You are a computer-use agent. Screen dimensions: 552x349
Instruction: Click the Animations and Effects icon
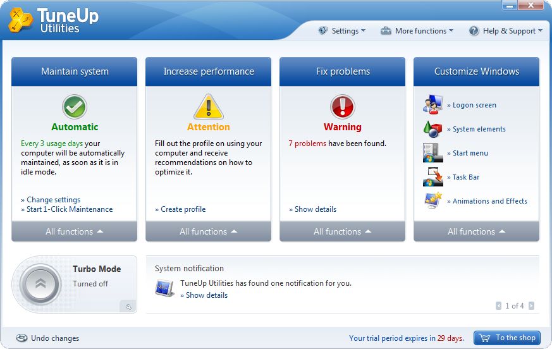[x=433, y=200]
